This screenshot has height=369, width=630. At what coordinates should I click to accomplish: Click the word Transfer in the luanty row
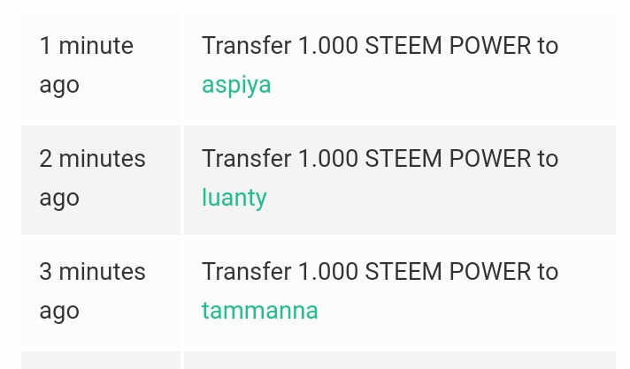(246, 158)
